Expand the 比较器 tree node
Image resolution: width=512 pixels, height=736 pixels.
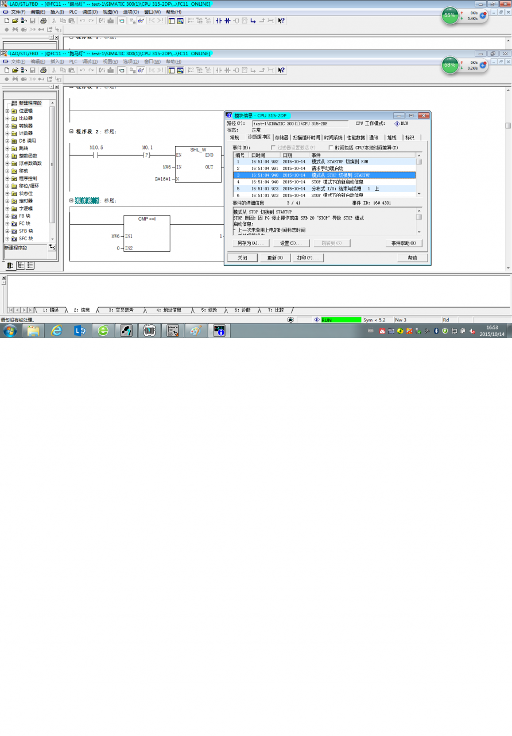click(7, 118)
